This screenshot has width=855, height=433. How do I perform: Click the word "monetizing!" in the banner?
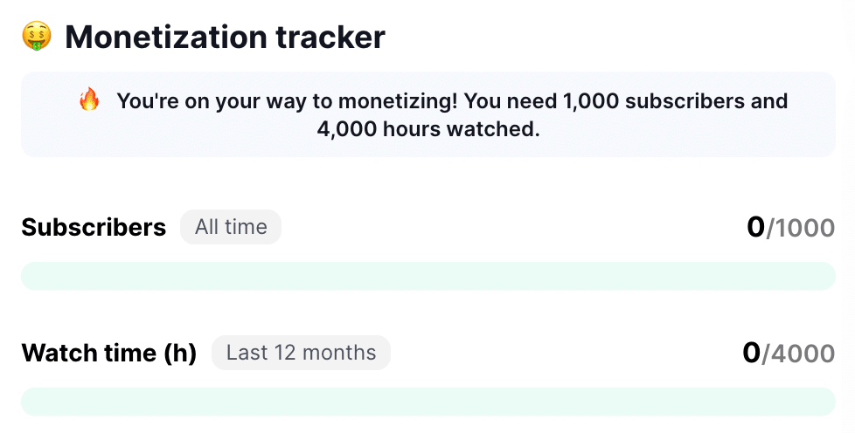tap(398, 102)
